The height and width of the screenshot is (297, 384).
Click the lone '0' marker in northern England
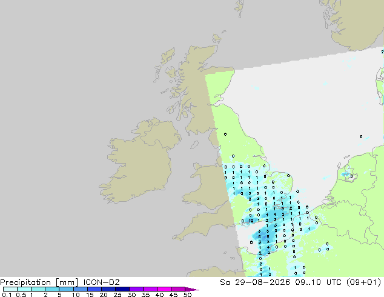click(x=225, y=135)
